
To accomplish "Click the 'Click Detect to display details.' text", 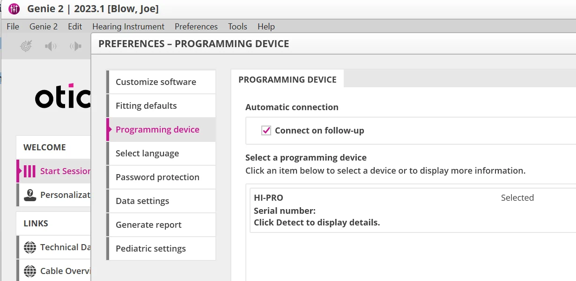I will click(x=317, y=223).
